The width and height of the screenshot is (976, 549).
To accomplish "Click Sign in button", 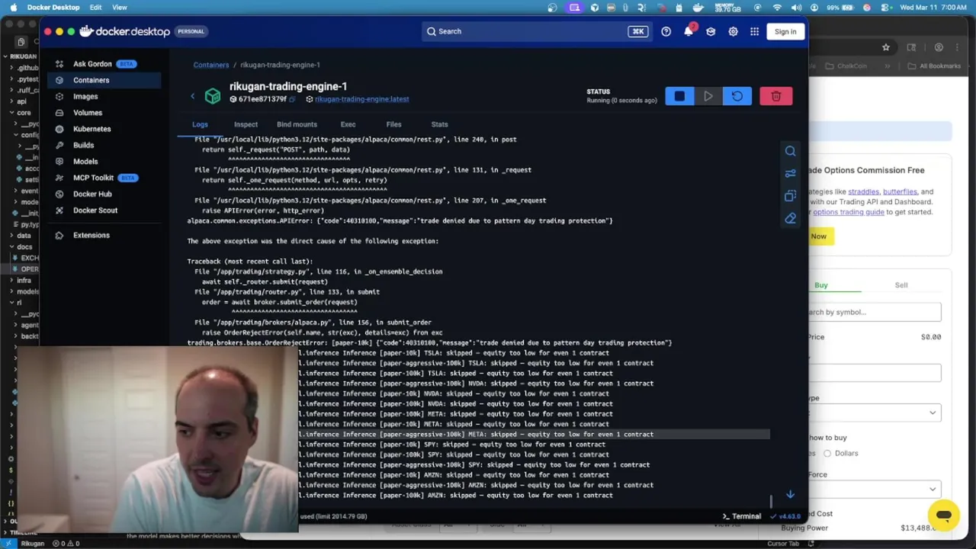I will pos(785,31).
